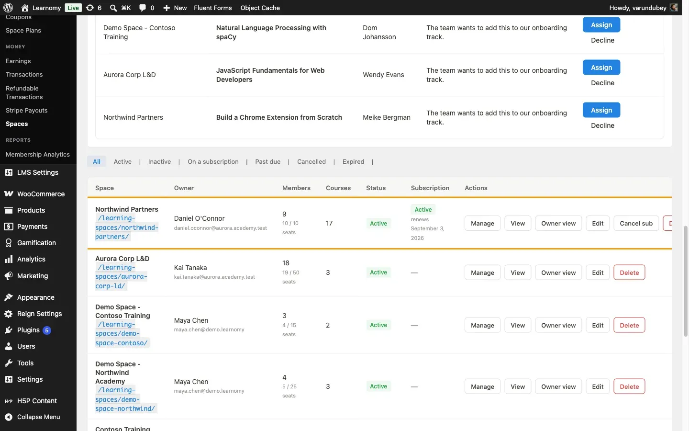
Task: Filter spaces by Cancelled
Action: click(x=311, y=161)
